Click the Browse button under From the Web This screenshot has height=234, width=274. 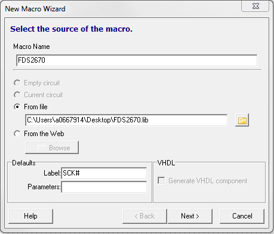pyautogui.click(x=52, y=147)
